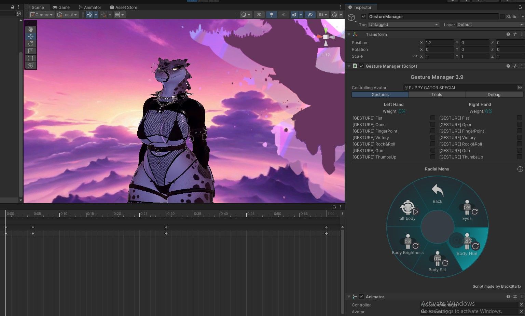Image resolution: width=525 pixels, height=316 pixels.
Task: Select Body Brightness in radial menu
Action: [x=408, y=245]
